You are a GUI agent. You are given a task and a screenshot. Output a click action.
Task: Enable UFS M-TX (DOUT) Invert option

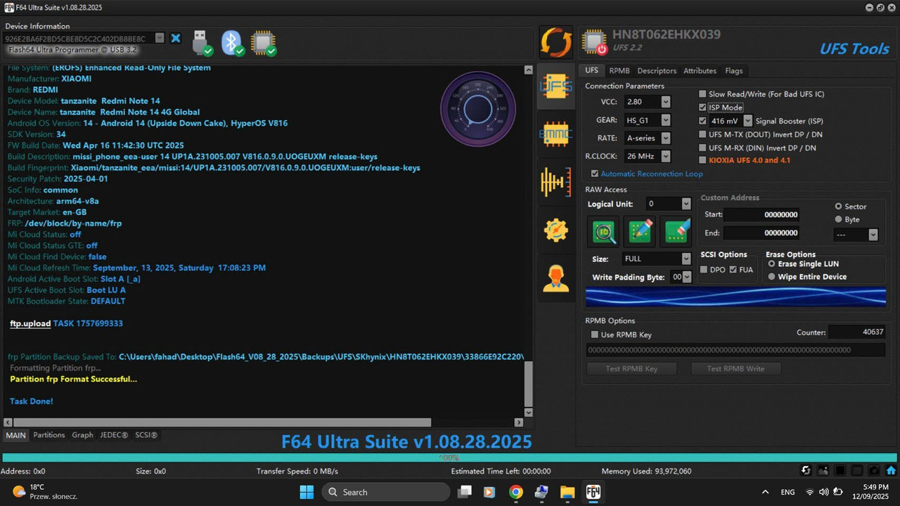click(702, 134)
